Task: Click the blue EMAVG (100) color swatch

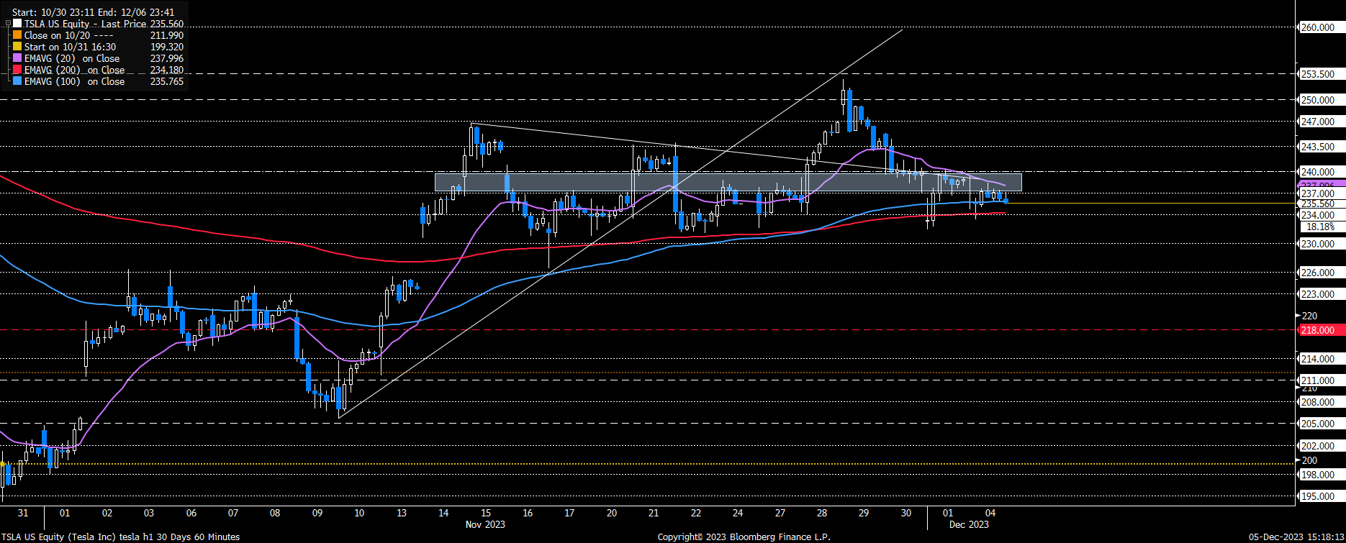Action: (x=17, y=81)
